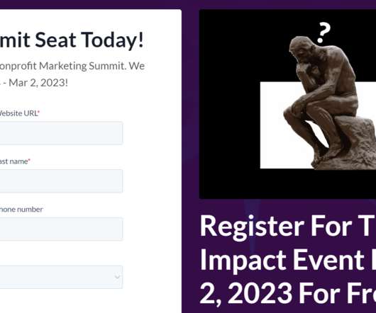
Task: Click the 'Mar 2, 2023!' date text
Action: point(38,83)
